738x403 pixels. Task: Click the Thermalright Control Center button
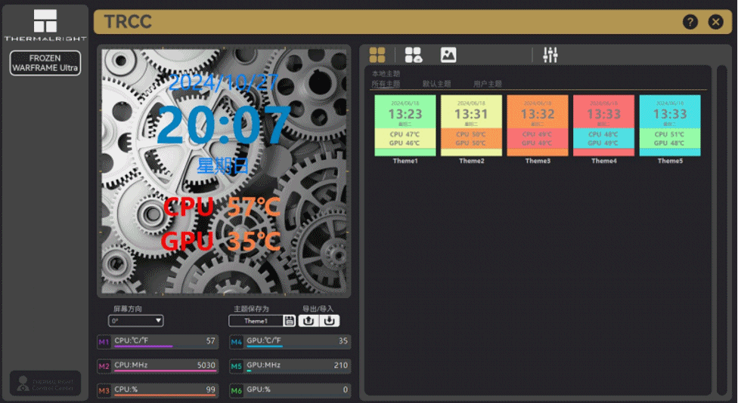tap(45, 383)
